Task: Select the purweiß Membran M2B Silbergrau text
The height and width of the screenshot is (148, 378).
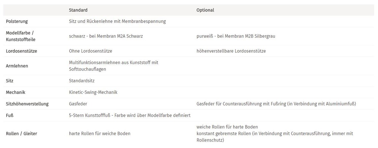Action: click(x=236, y=36)
